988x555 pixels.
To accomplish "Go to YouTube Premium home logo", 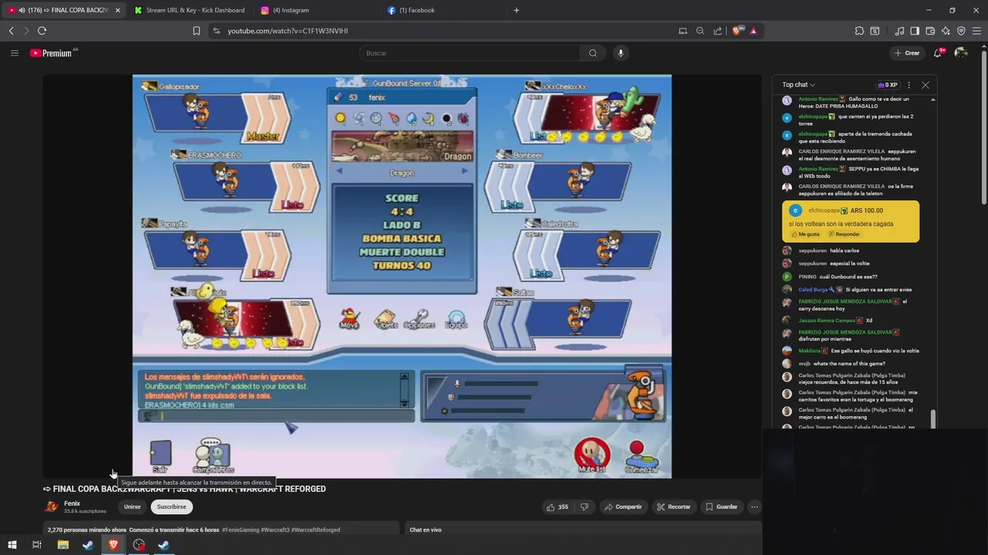I will pos(51,53).
